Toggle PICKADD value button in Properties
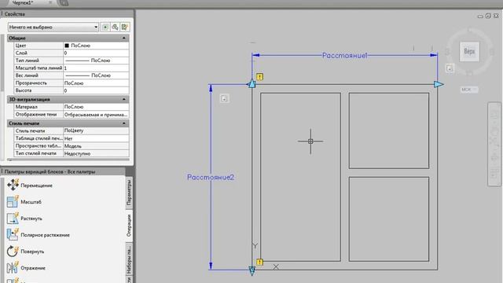 105,28
